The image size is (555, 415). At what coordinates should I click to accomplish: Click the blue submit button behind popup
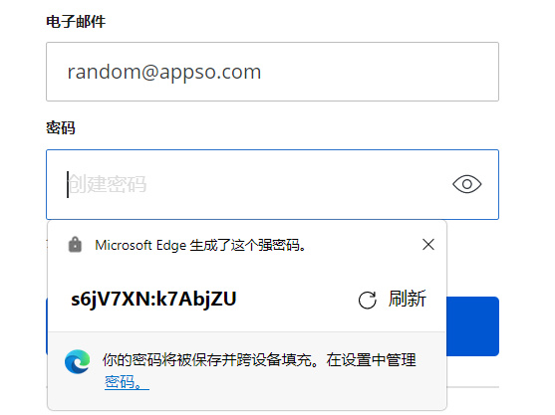473,326
